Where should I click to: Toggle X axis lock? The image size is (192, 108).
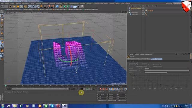(30, 6)
